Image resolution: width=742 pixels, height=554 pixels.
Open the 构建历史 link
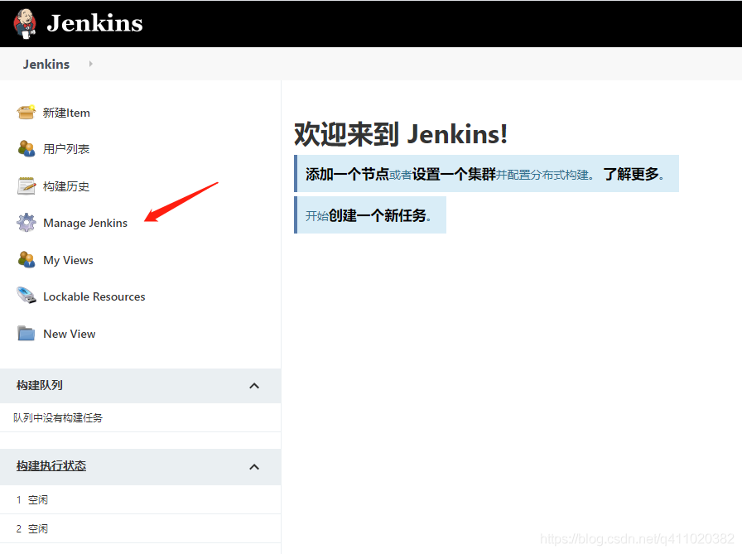(66, 186)
